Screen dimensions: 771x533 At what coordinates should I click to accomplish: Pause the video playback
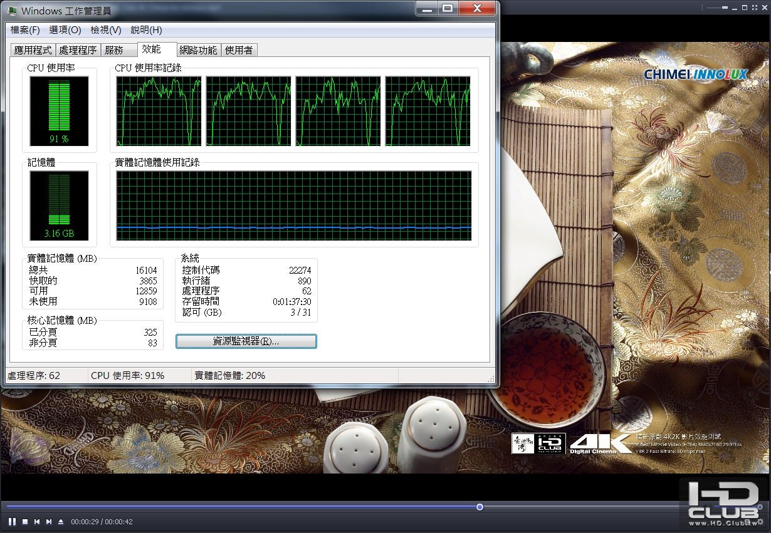(x=12, y=522)
